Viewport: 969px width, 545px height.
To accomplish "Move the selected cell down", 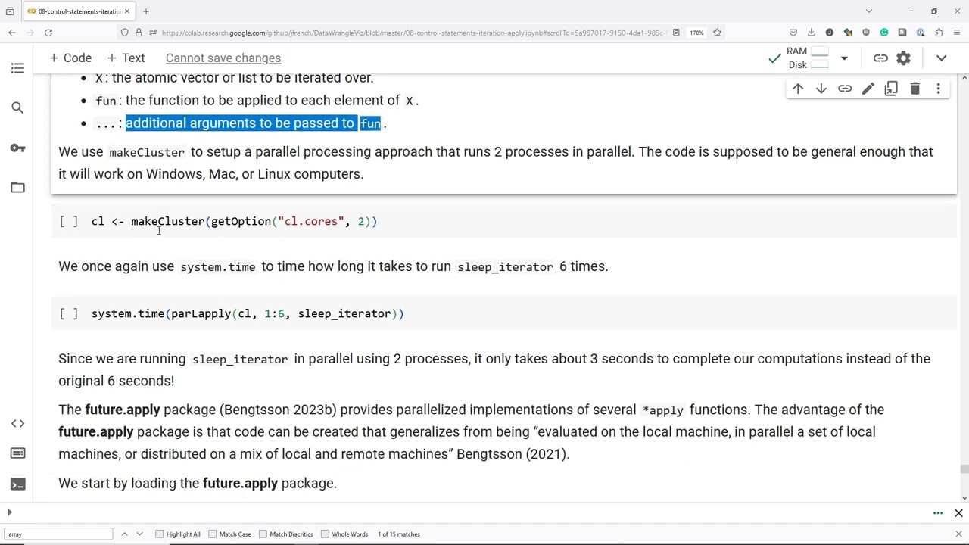I will pyautogui.click(x=821, y=89).
